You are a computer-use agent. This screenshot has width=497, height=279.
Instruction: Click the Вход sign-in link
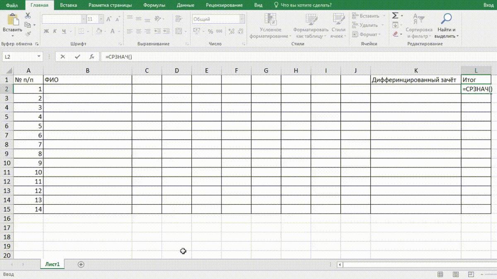(x=488, y=5)
